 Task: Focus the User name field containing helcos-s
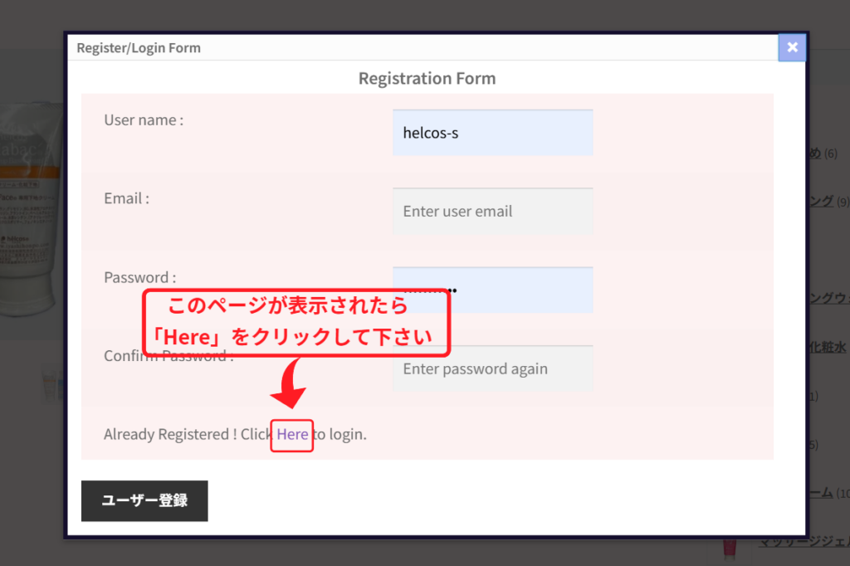pos(492,133)
